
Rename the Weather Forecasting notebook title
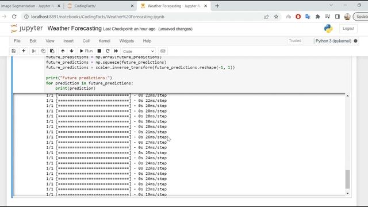coord(74,28)
